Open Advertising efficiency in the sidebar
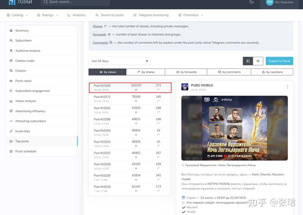Screen dimensions: 303x215 (42, 111)
